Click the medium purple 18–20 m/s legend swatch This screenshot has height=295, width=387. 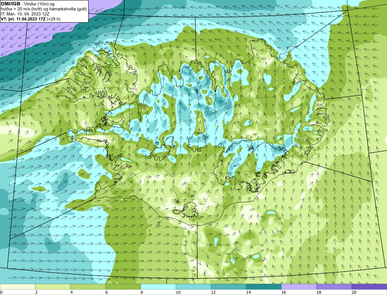[x=334, y=287]
